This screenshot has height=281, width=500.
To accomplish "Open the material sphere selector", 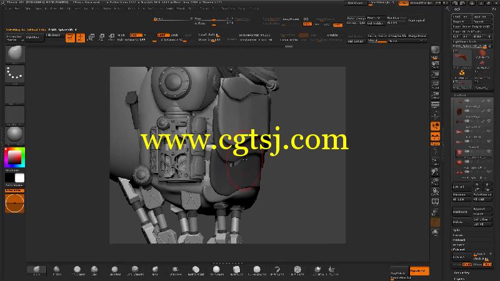I will pos(15,136).
